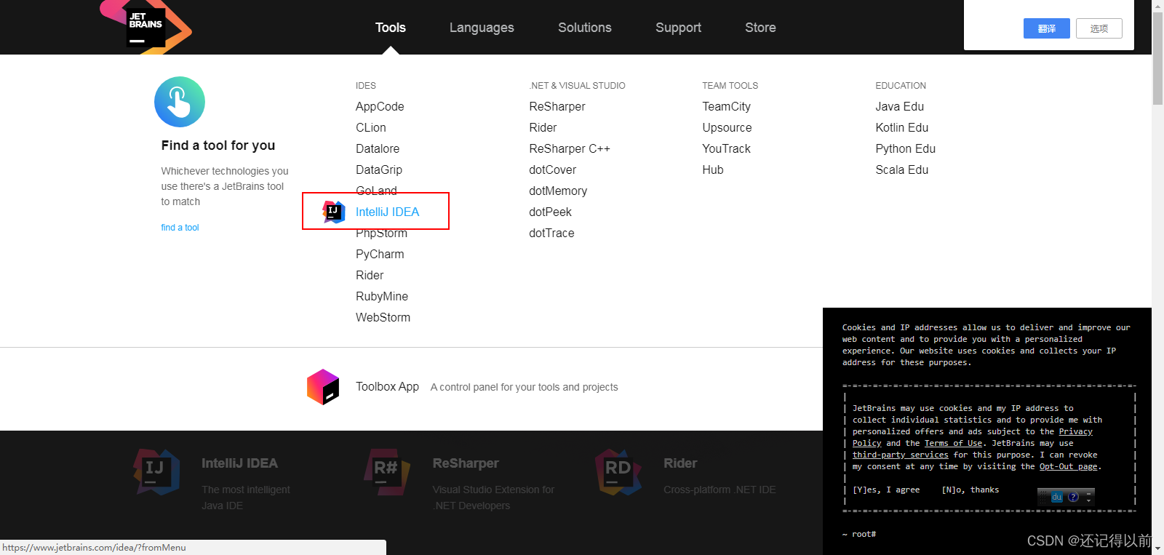Click the scrollbar down arrow
The height and width of the screenshot is (555, 1164).
[x=1157, y=548]
